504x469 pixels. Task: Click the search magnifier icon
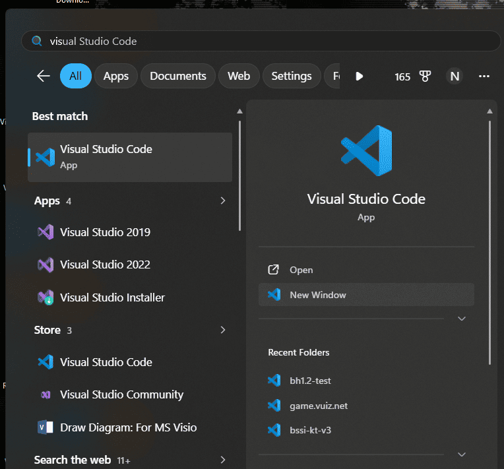point(37,41)
